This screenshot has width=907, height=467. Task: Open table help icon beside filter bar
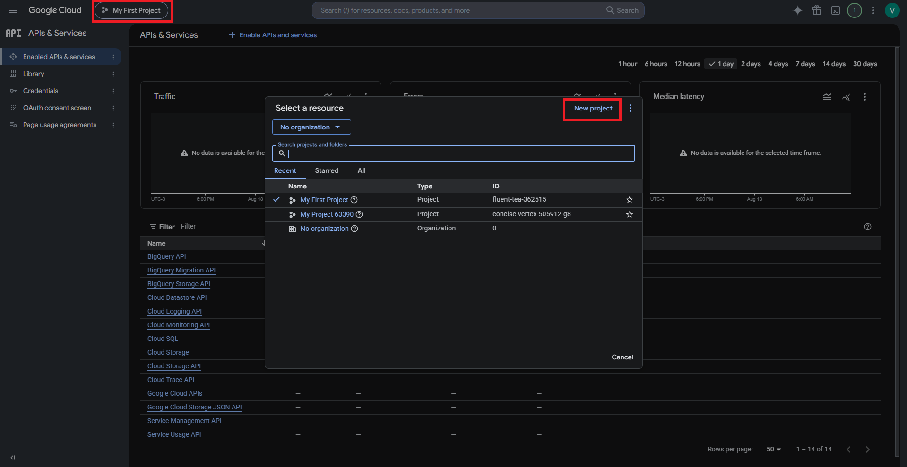click(x=868, y=227)
